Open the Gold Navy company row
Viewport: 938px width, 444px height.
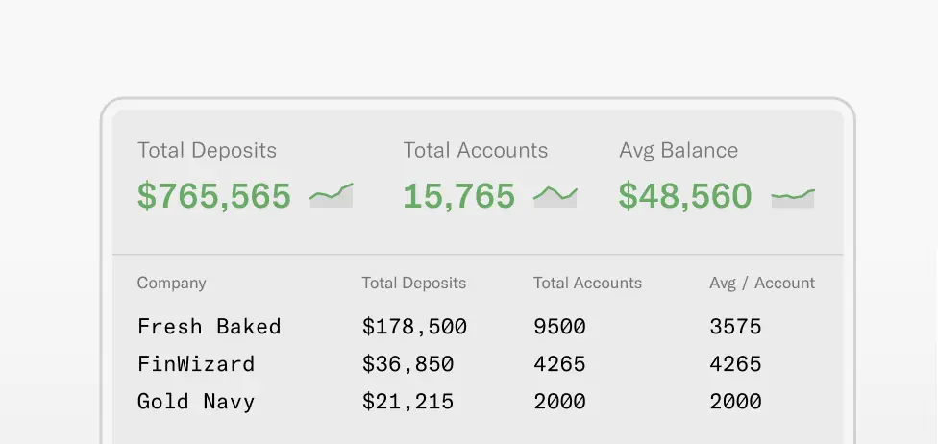pos(196,402)
